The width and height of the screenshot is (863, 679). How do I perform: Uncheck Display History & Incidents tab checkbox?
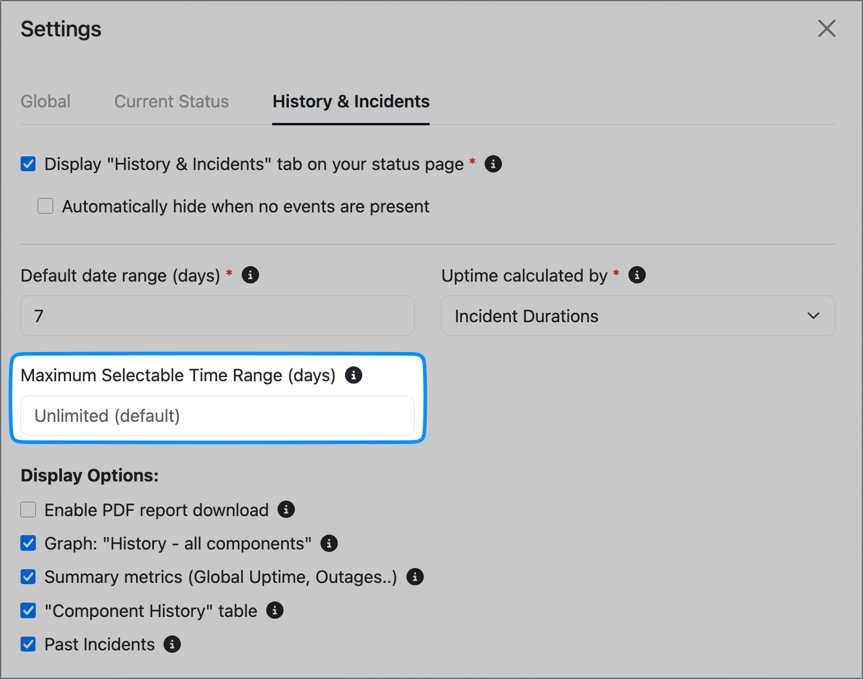coord(28,163)
